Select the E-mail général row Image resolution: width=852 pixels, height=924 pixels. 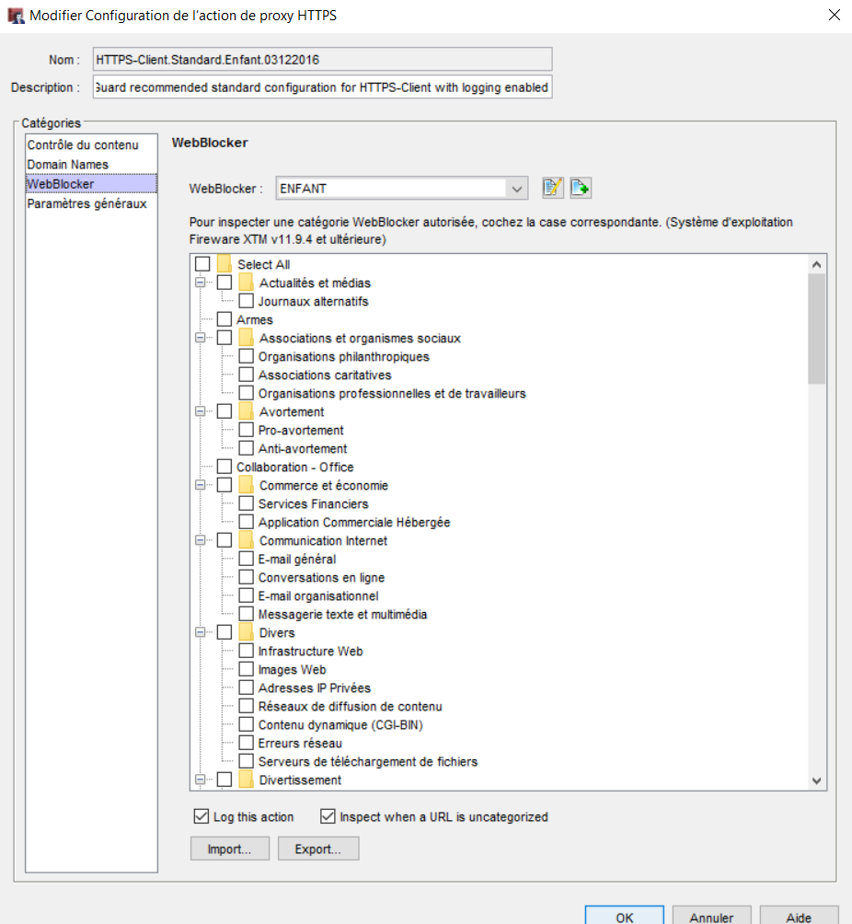[297, 559]
